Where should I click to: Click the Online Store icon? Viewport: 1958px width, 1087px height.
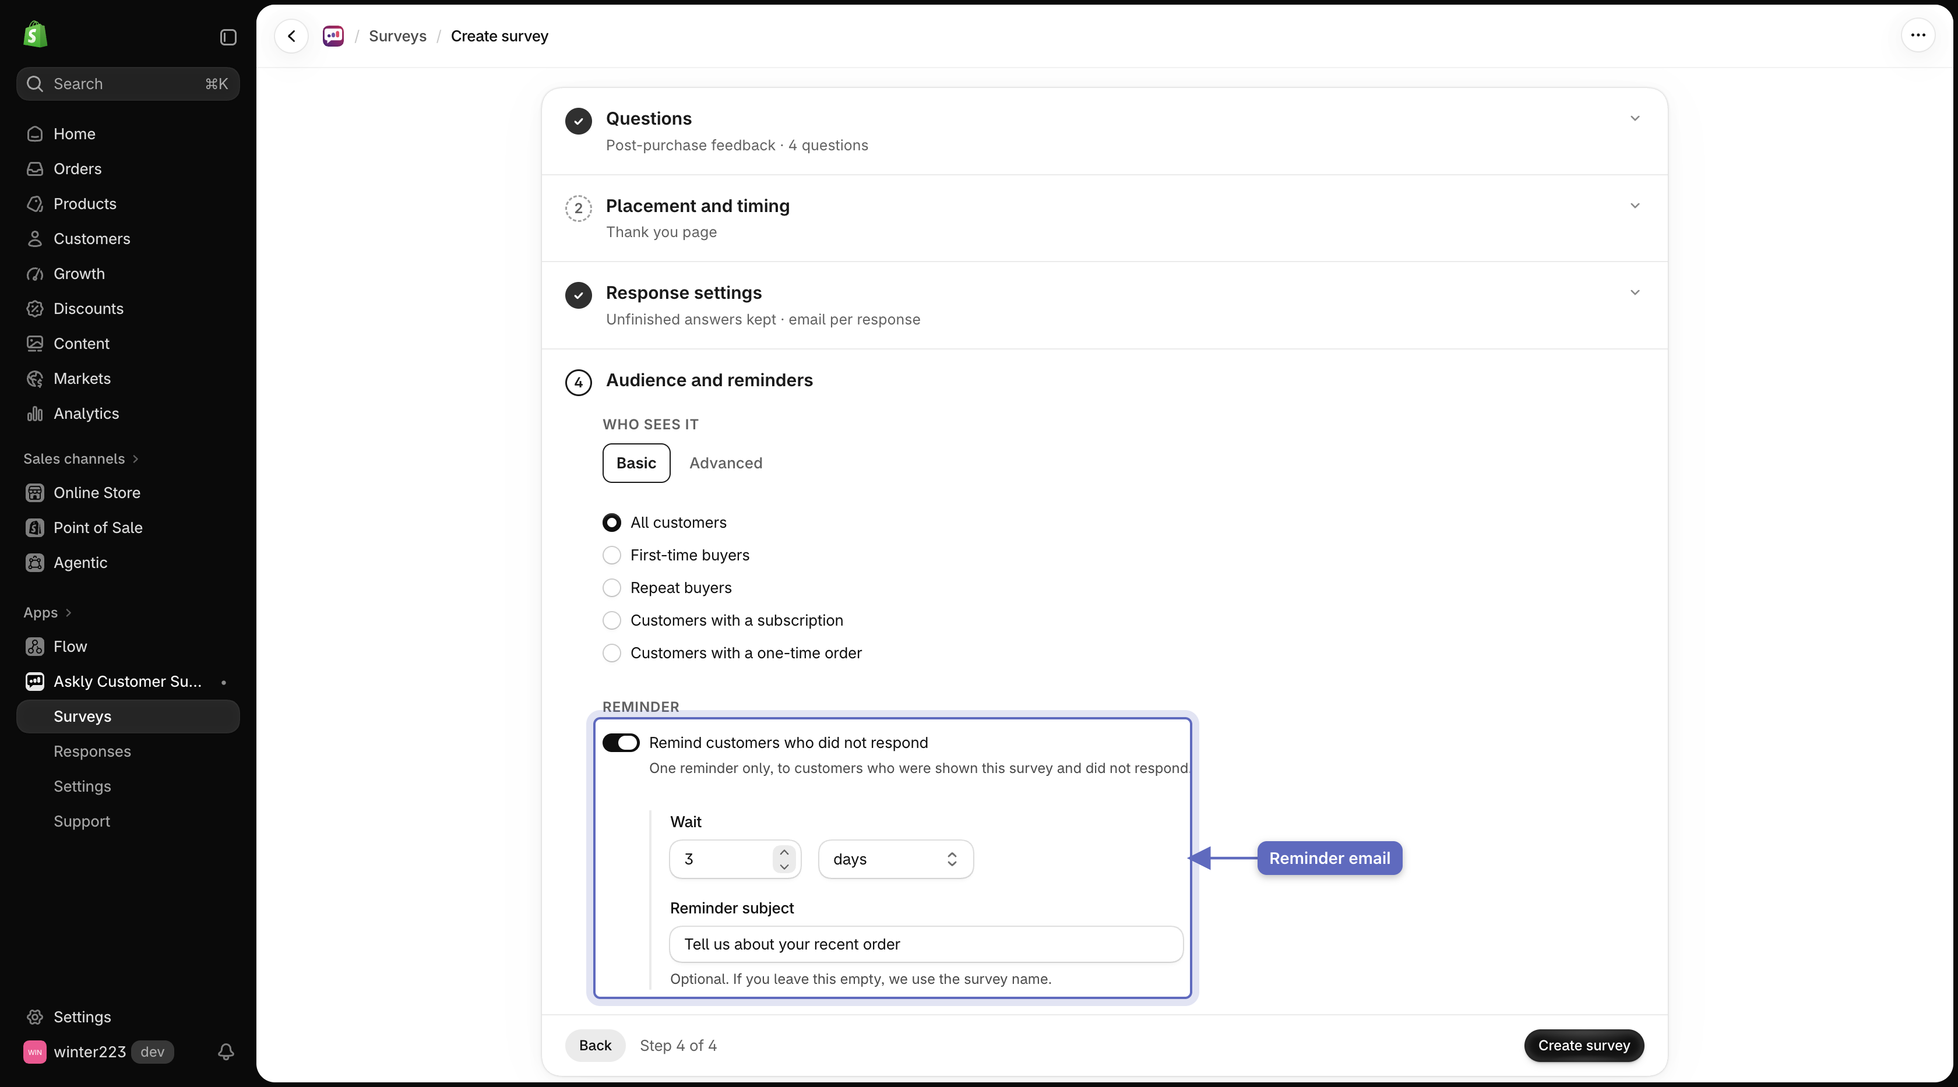pos(35,492)
